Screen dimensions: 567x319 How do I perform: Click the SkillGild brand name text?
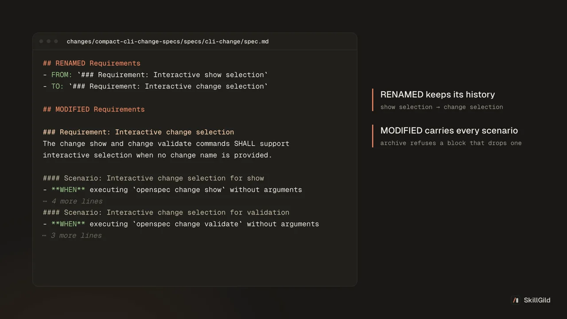537,300
